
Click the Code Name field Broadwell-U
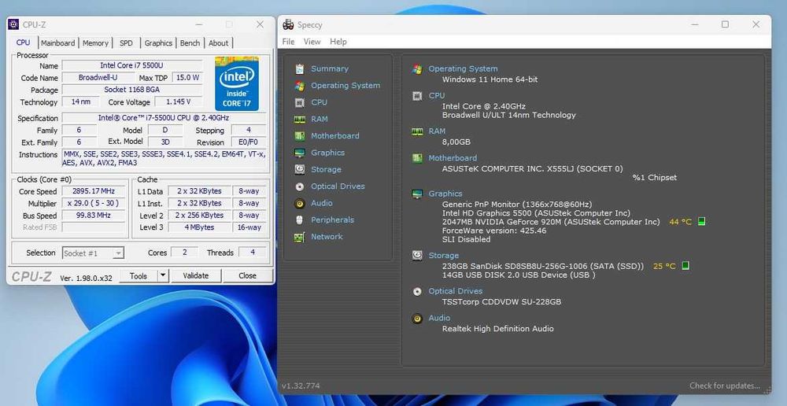pyautogui.click(x=98, y=78)
